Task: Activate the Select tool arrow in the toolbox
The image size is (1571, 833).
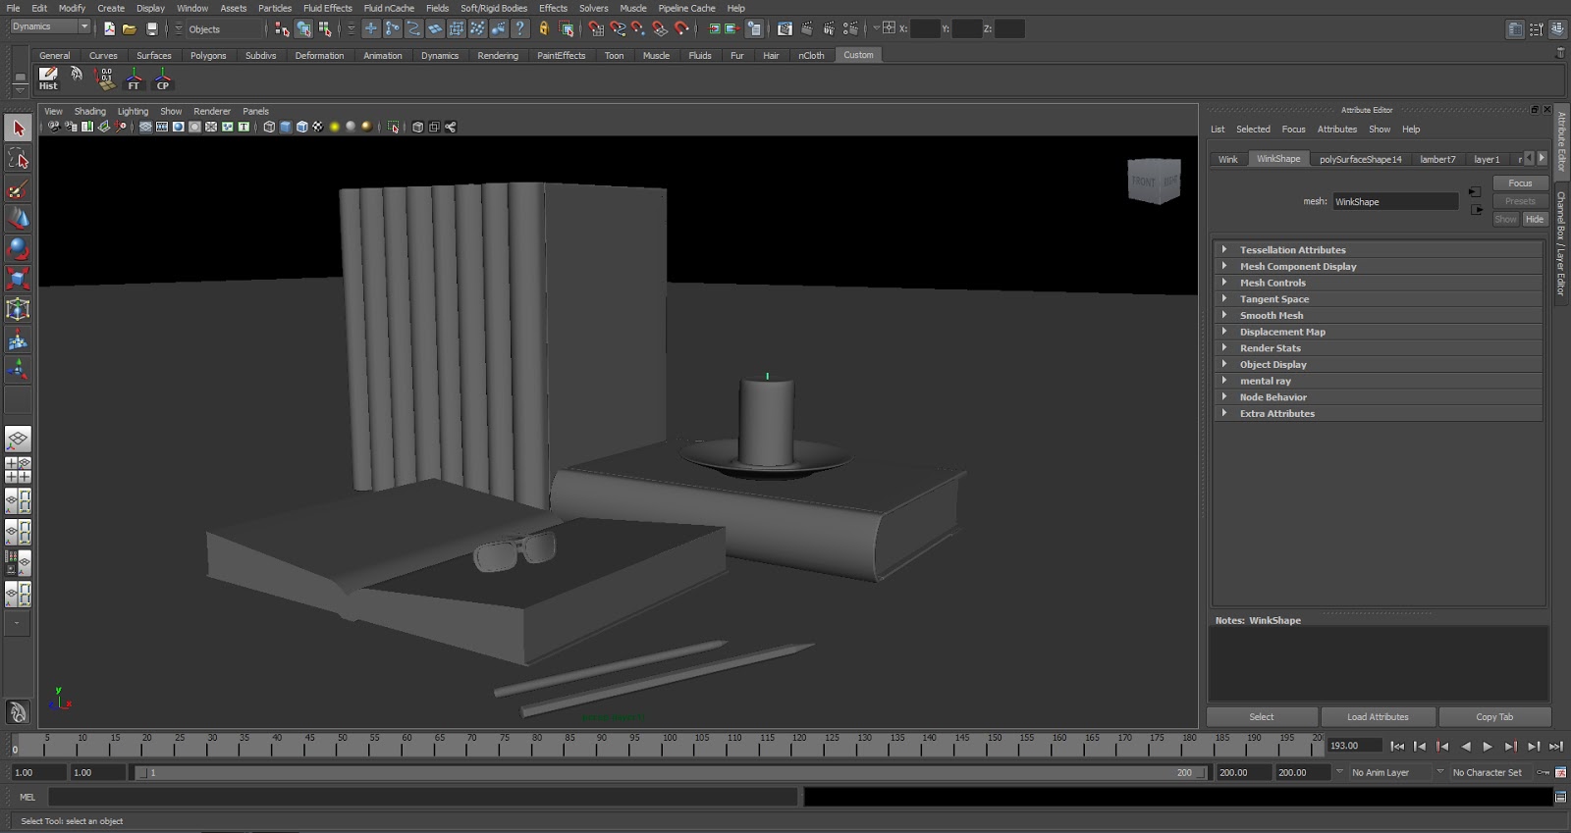Action: (x=18, y=128)
